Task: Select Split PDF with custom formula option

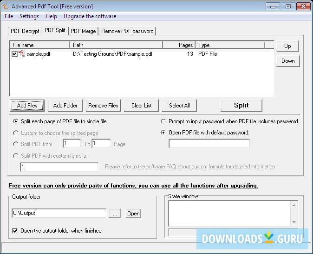Action: pyautogui.click(x=15, y=155)
